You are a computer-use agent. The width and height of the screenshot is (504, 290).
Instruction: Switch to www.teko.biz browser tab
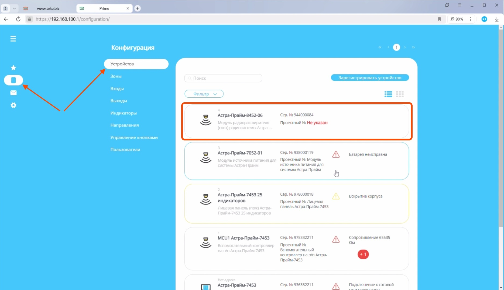[48, 8]
